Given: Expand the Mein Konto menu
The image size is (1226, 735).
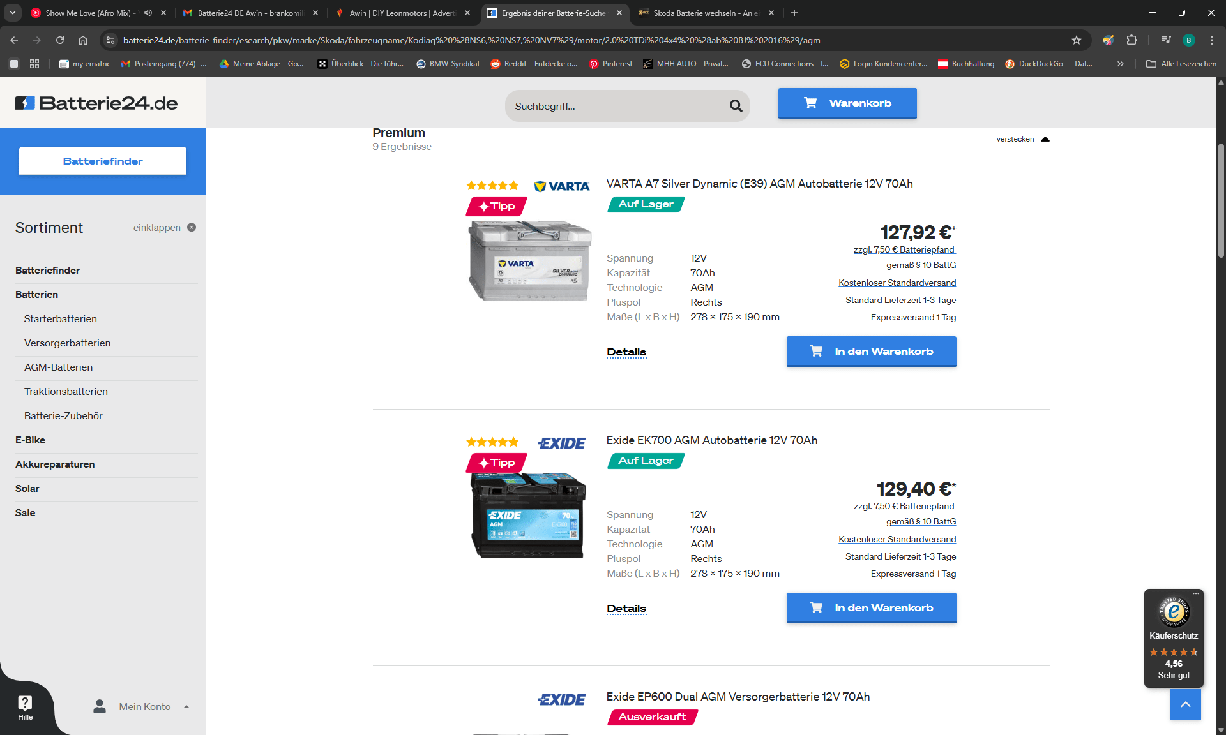Looking at the screenshot, I should tap(144, 706).
